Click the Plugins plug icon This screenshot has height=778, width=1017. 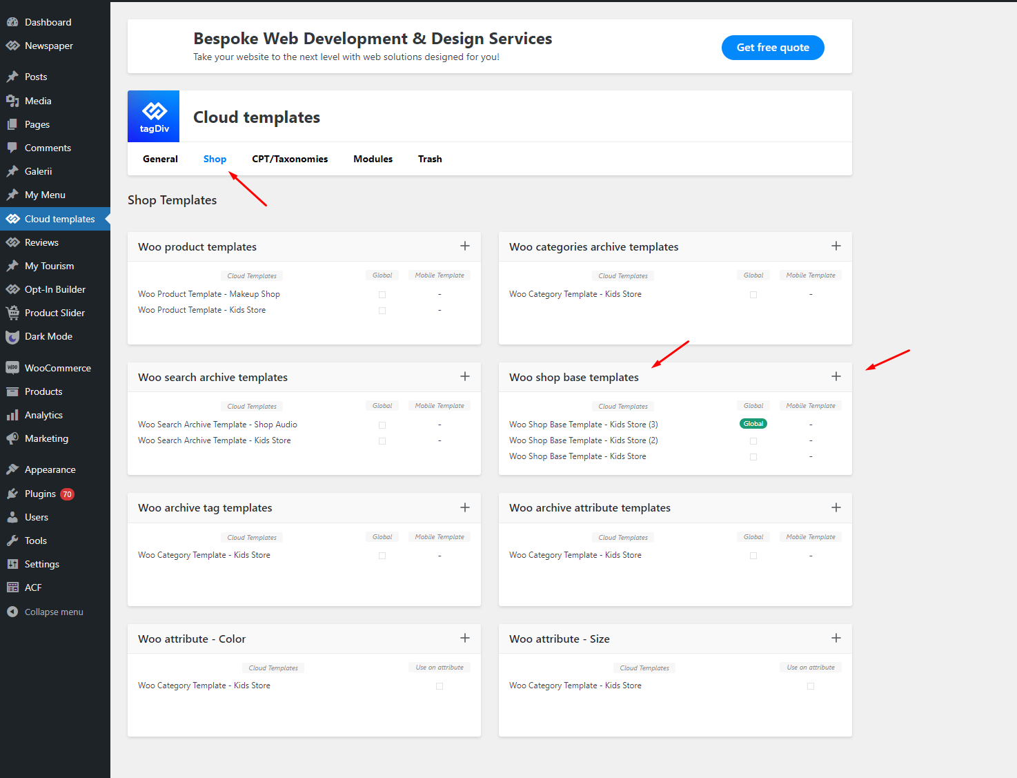click(x=12, y=494)
